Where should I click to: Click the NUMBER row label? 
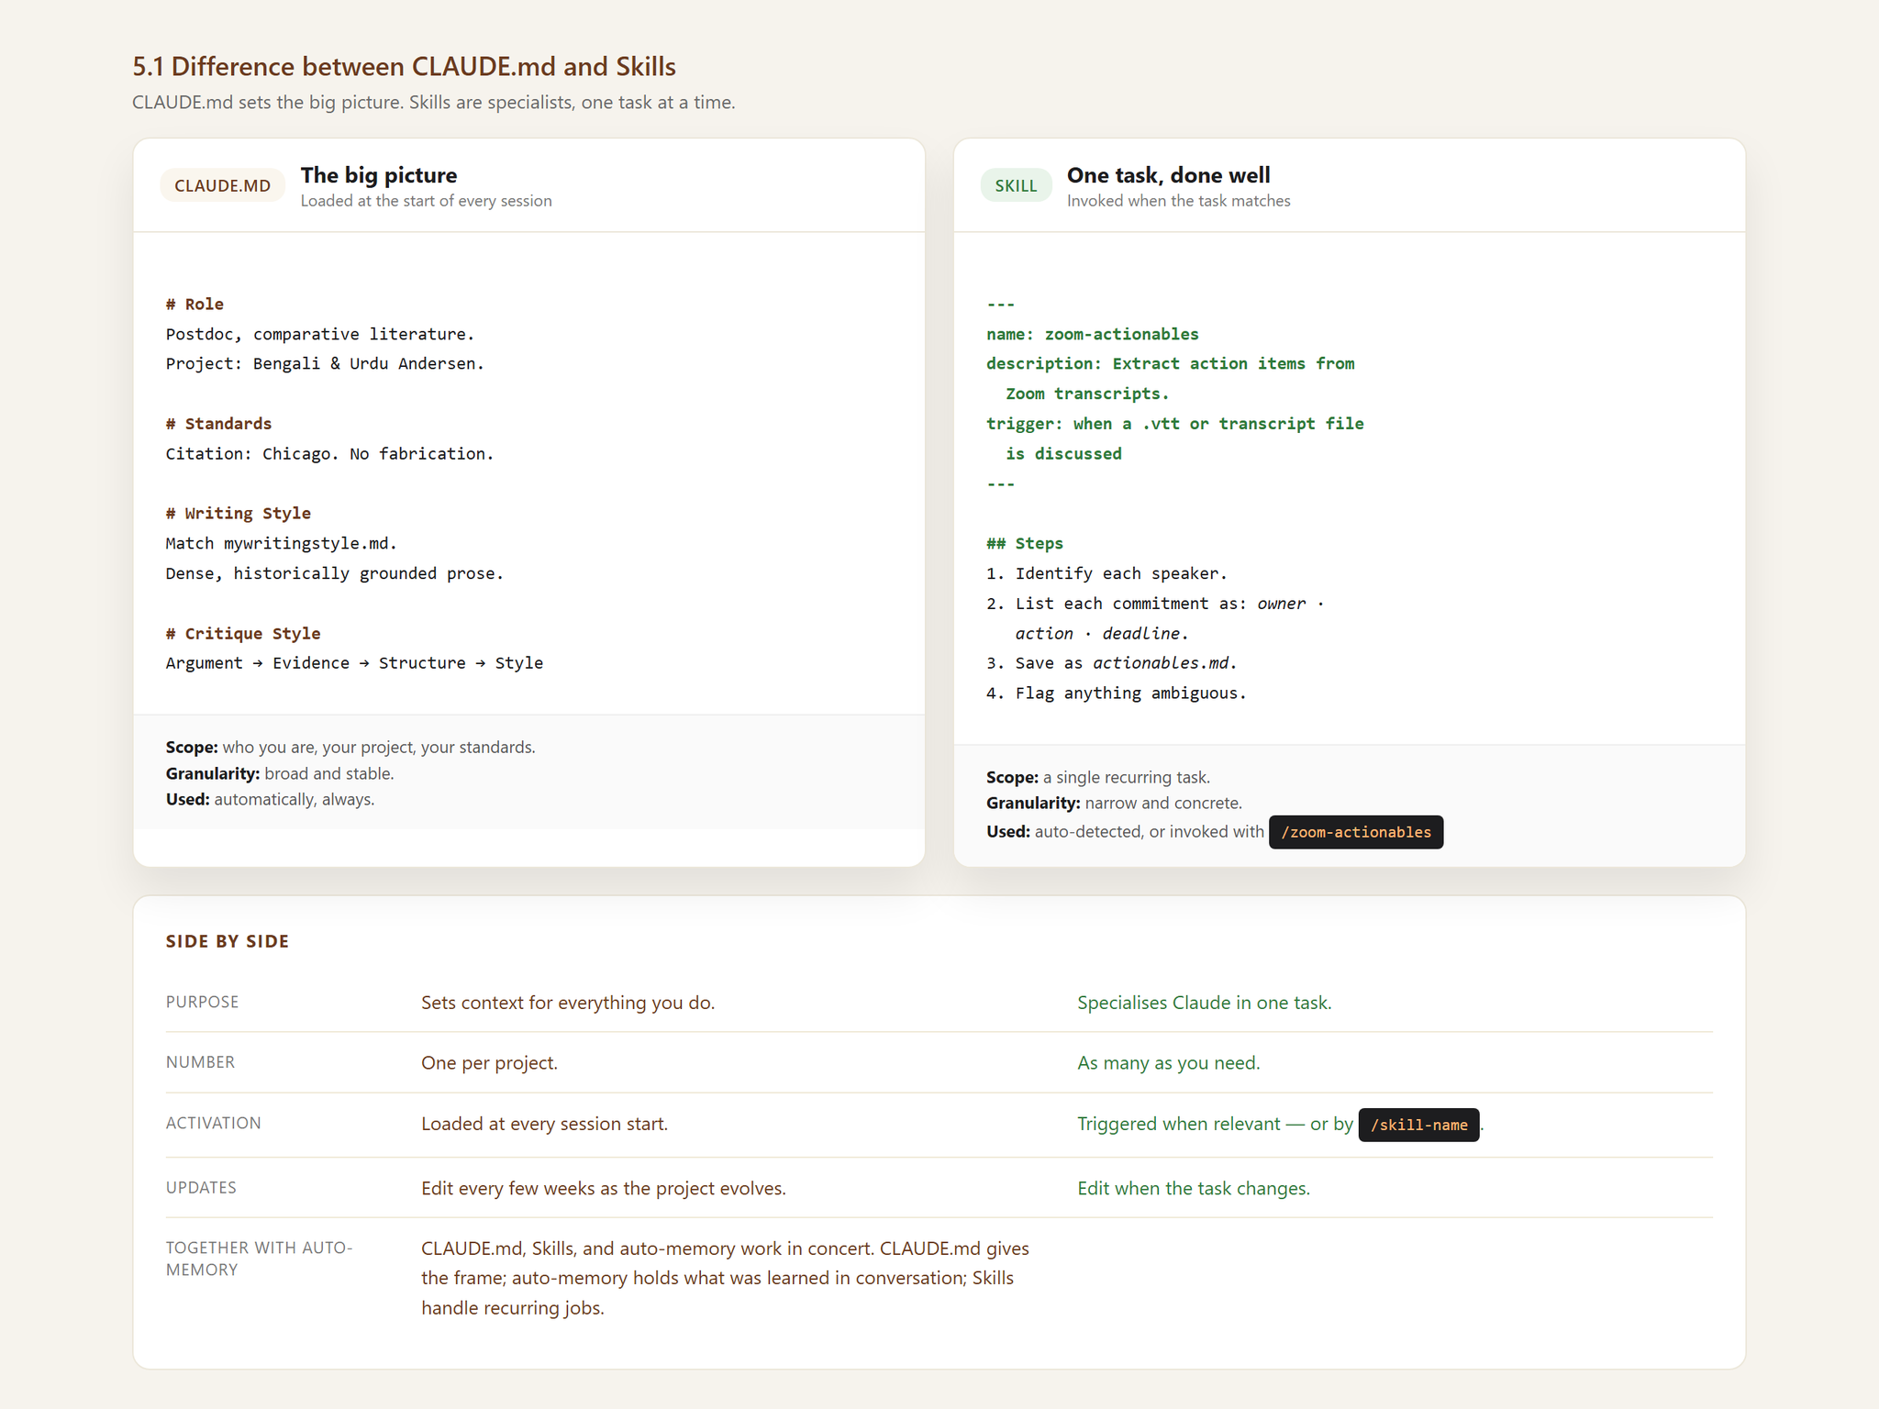[x=200, y=1062]
